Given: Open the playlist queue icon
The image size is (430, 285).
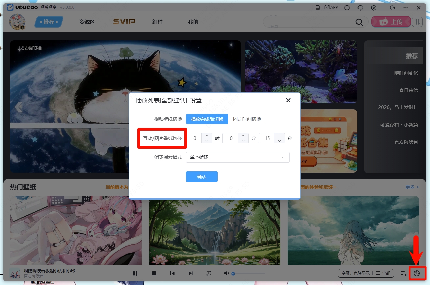Looking at the screenshot, I should pyautogui.click(x=403, y=273).
